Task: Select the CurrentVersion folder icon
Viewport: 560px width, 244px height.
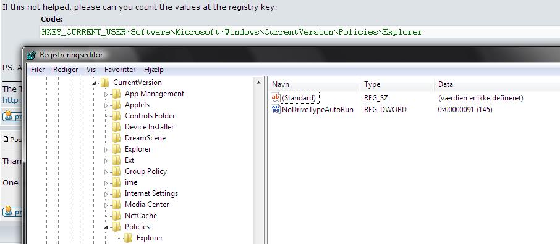Action: pyautogui.click(x=104, y=83)
